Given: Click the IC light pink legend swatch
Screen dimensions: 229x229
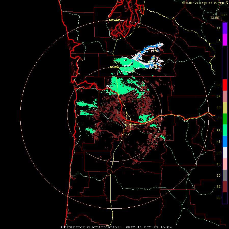Looking at the screenshot, I should 225,164.
